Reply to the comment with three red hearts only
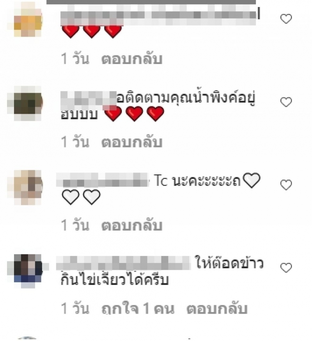Viewport: 312px width, 341px height. point(132,59)
